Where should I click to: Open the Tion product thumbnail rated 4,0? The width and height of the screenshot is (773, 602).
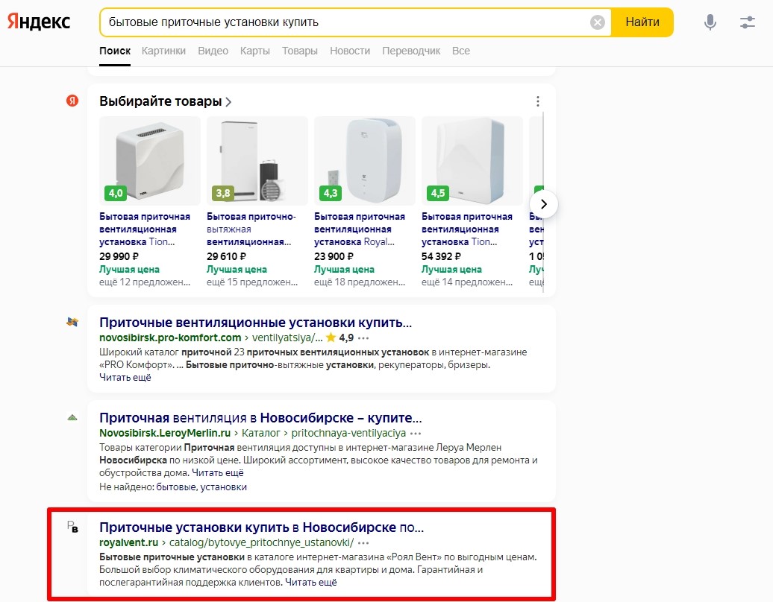pos(150,160)
